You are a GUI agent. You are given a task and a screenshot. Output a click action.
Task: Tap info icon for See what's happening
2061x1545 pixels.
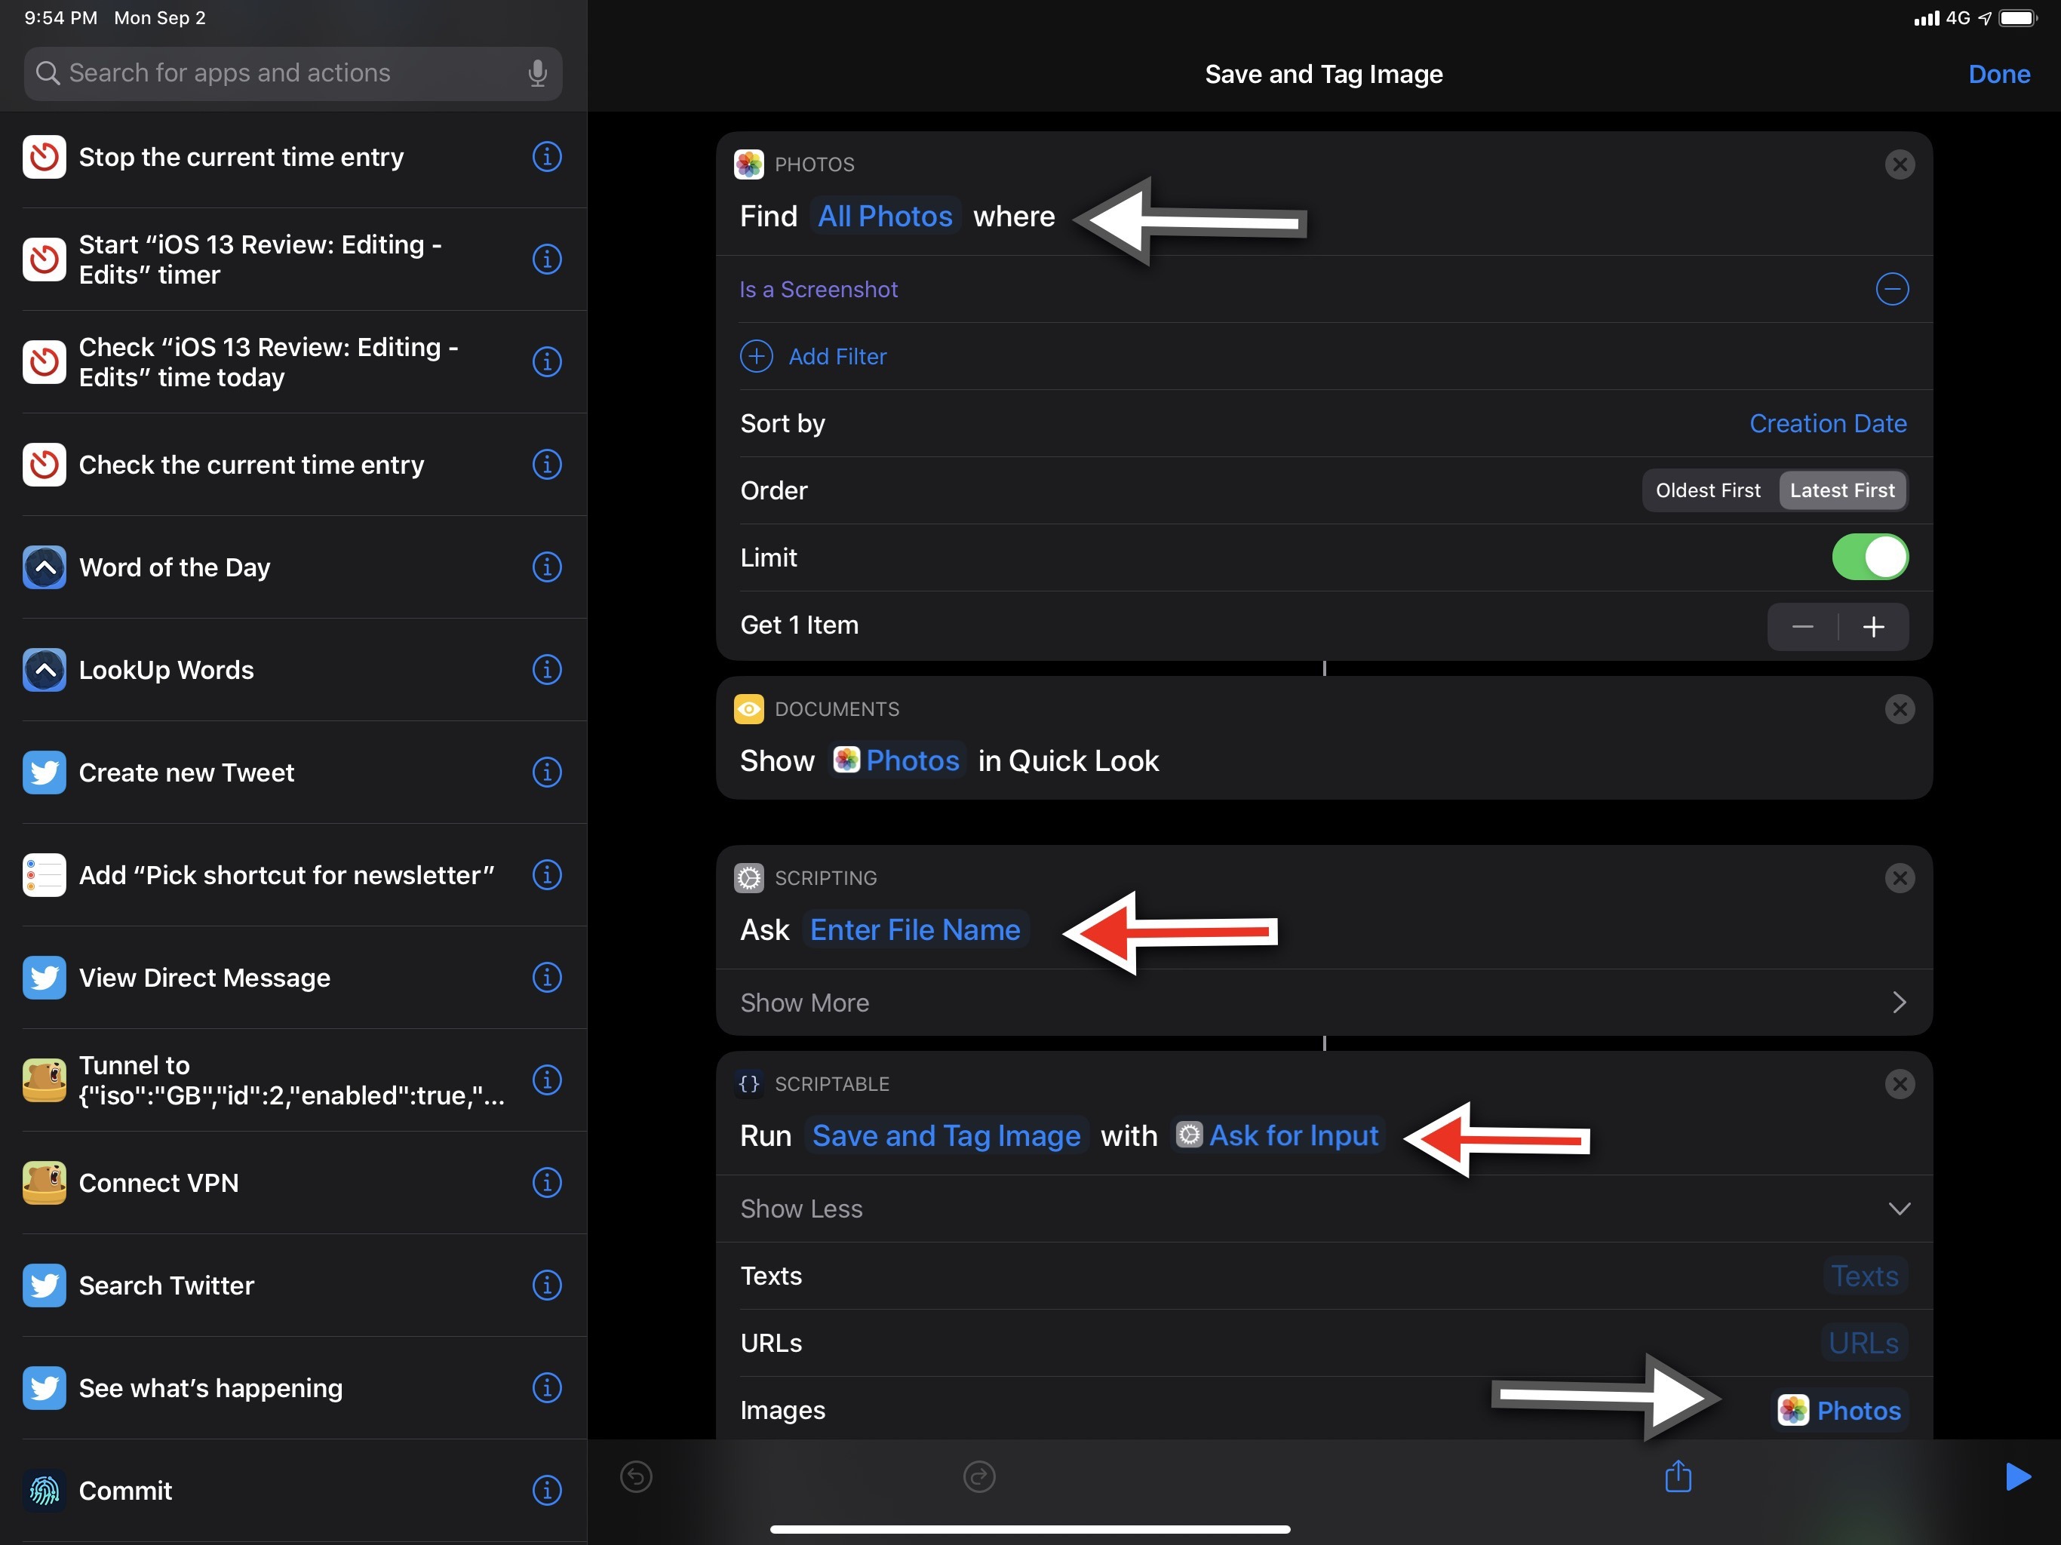[x=547, y=1387]
